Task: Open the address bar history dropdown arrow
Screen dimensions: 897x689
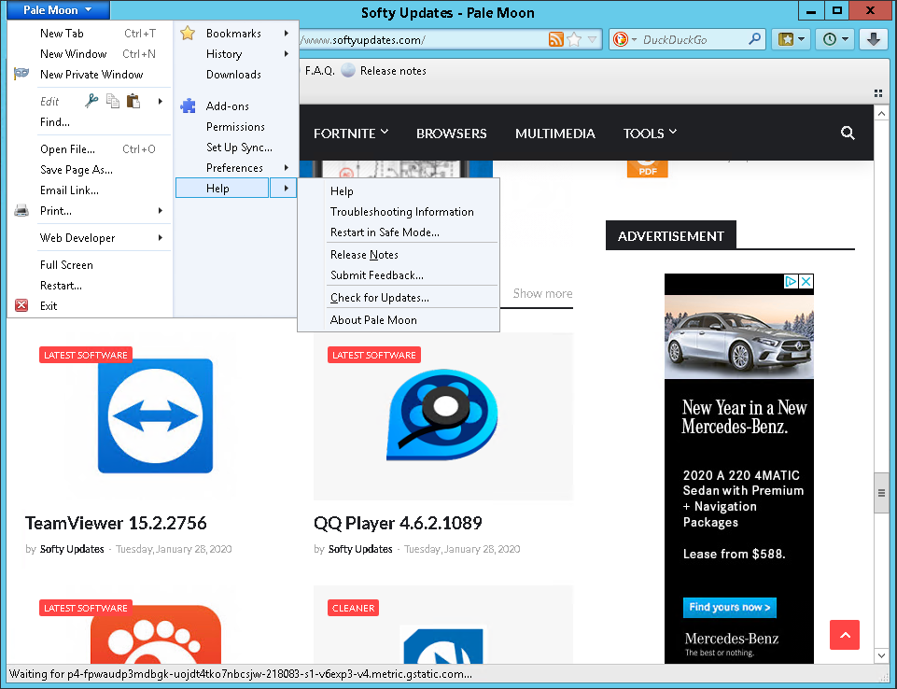Action: pyautogui.click(x=593, y=39)
